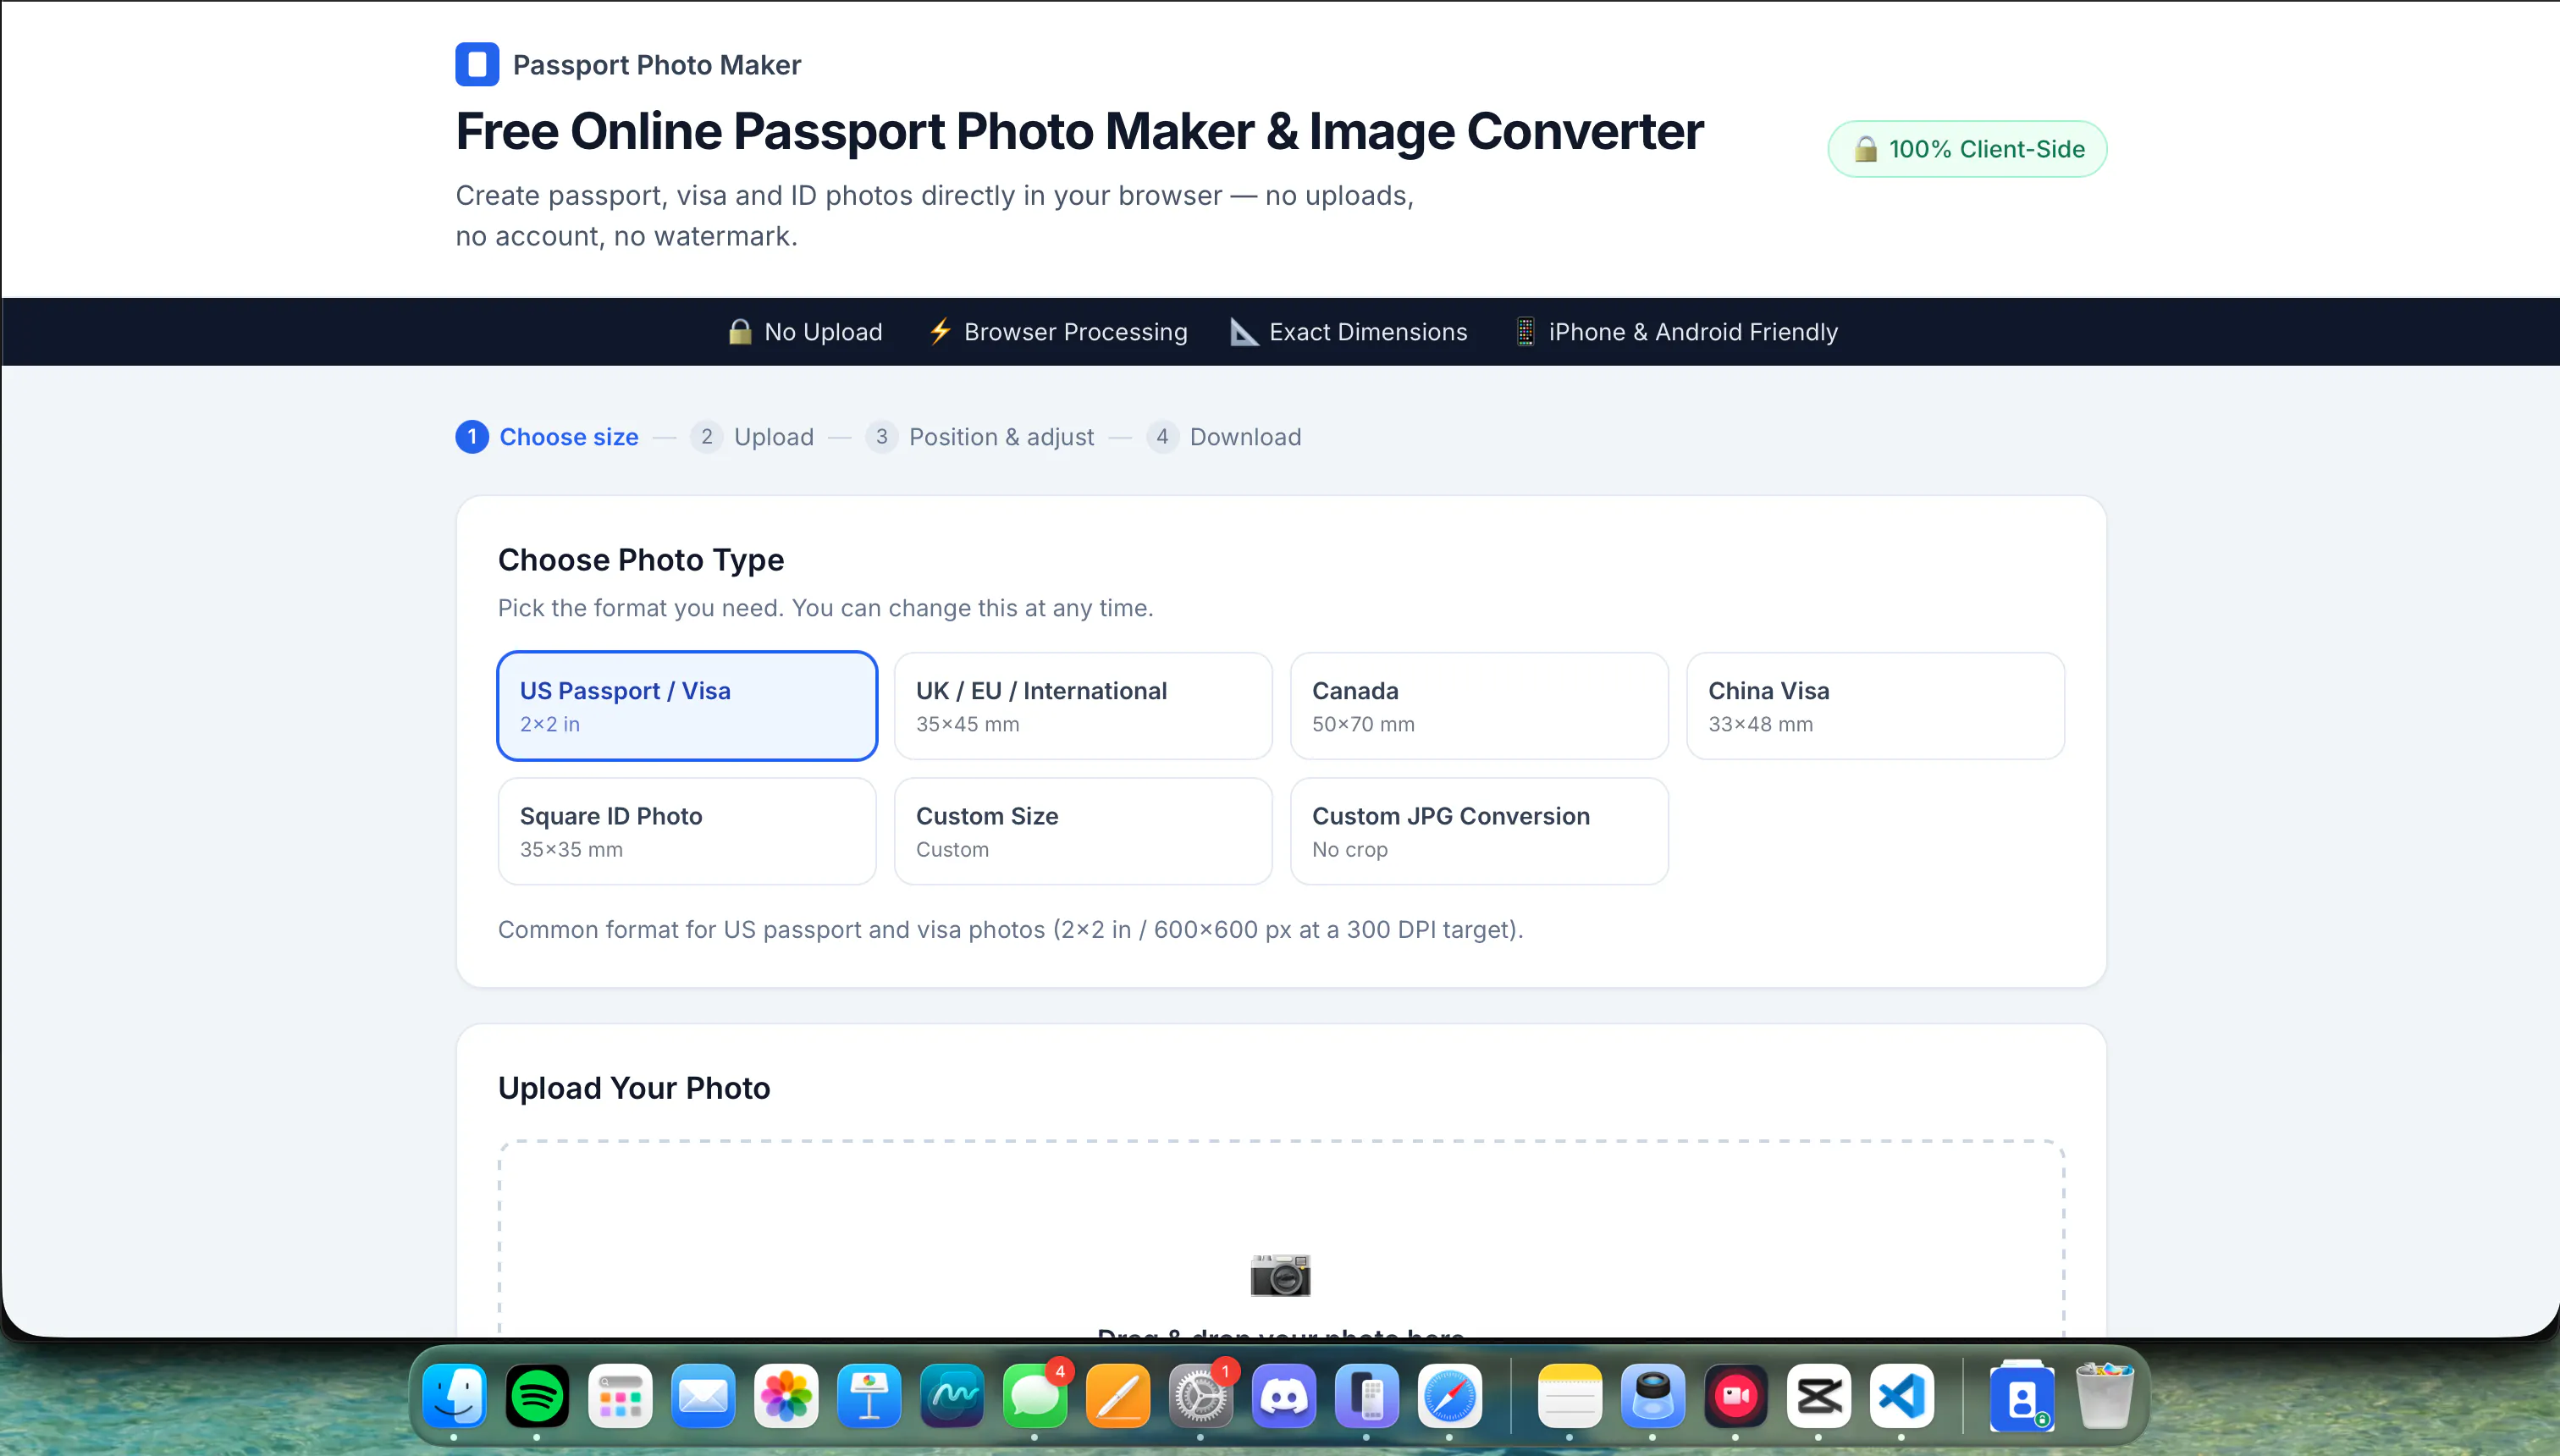
Task: Click the 'Create passport, visa and ID photos' tagline
Action: 935,216
